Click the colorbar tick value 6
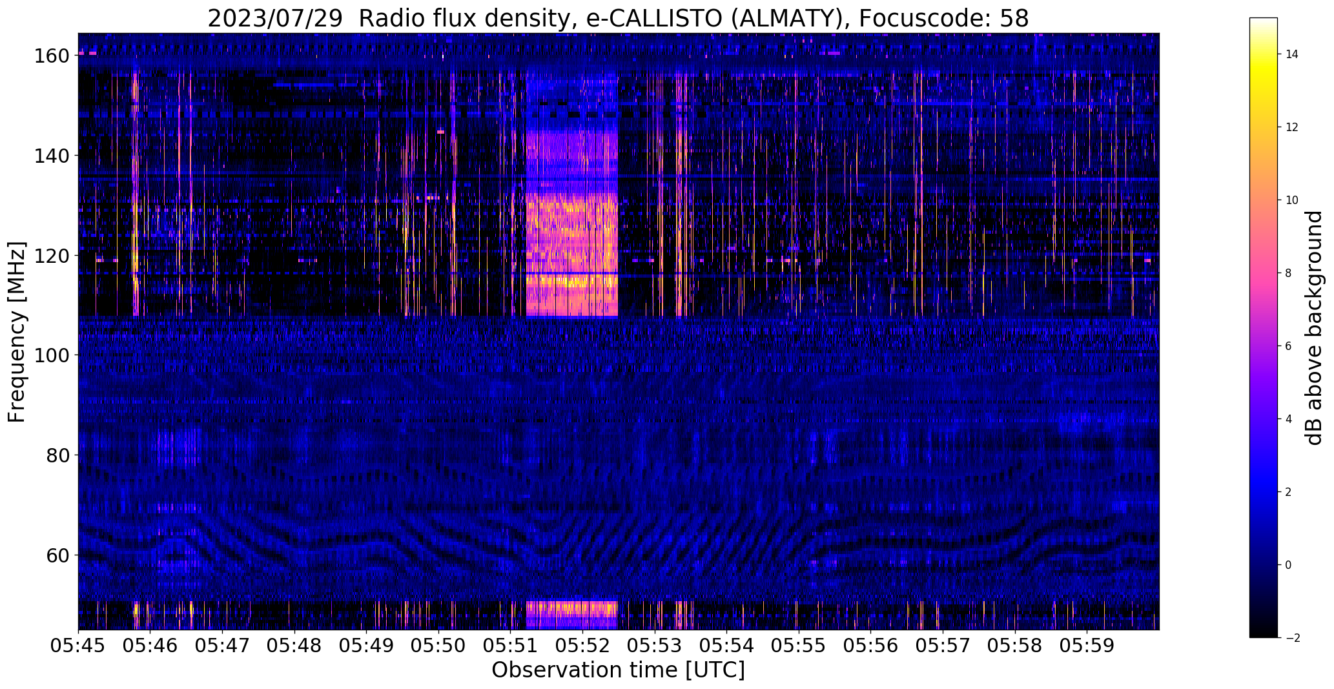The height and width of the screenshot is (689, 1334). 1289,346
